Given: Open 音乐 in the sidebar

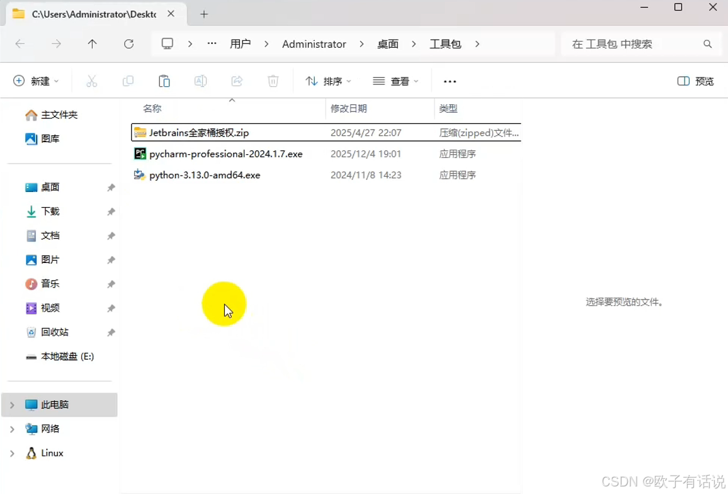Looking at the screenshot, I should 42,284.
